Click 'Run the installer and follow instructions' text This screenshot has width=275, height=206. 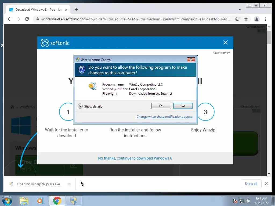point(135,133)
